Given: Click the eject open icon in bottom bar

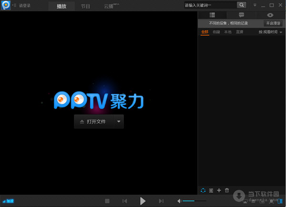Looking at the screenshot, I should tap(254, 201).
